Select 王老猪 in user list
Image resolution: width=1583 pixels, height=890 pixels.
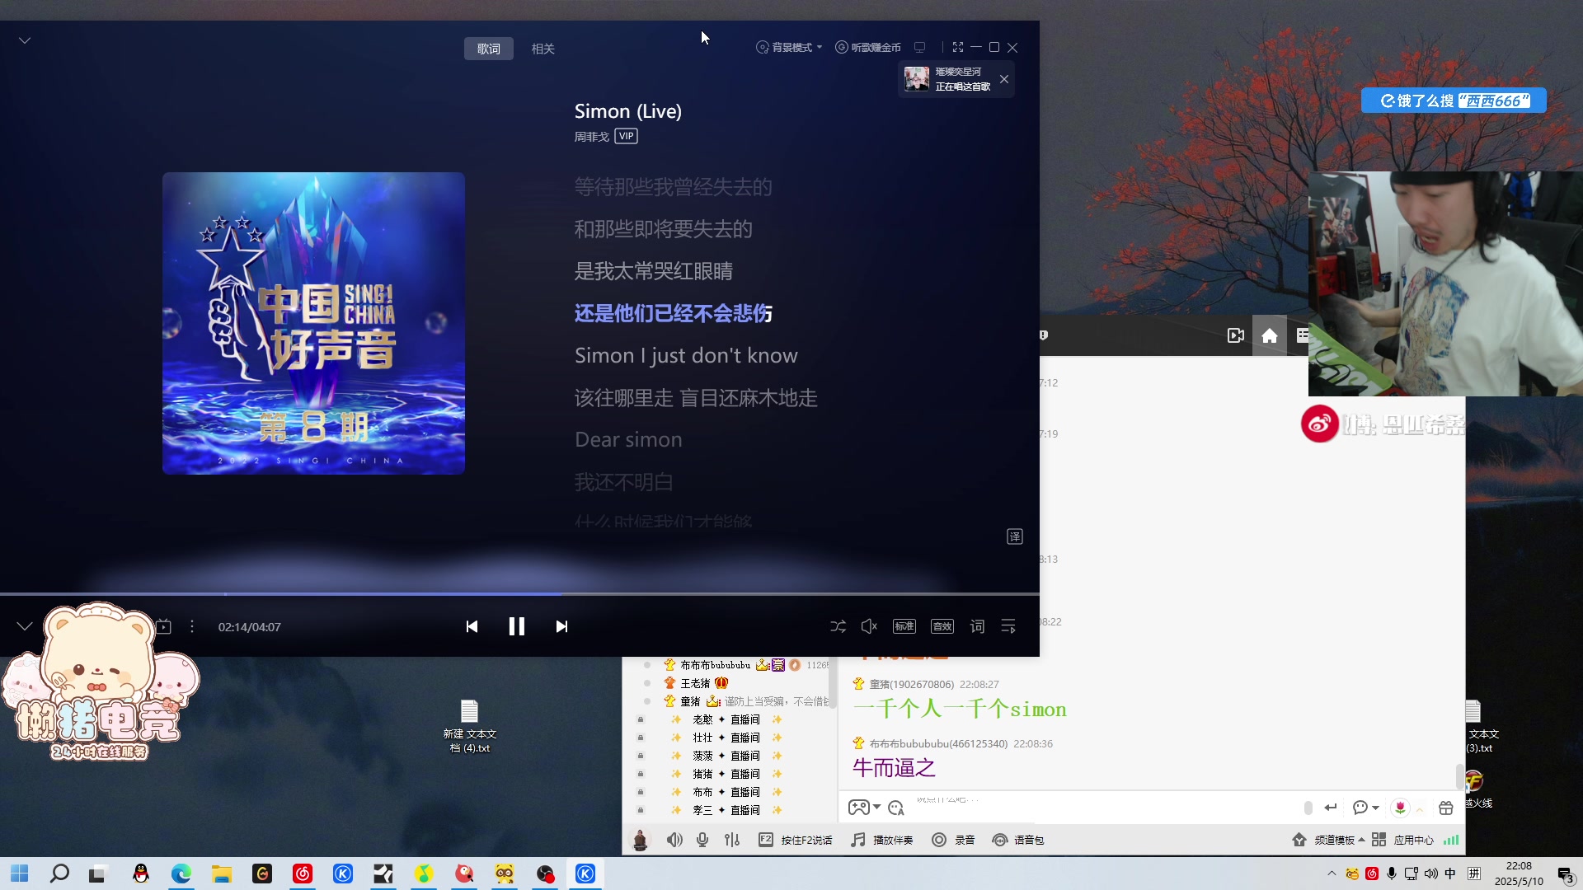click(695, 683)
